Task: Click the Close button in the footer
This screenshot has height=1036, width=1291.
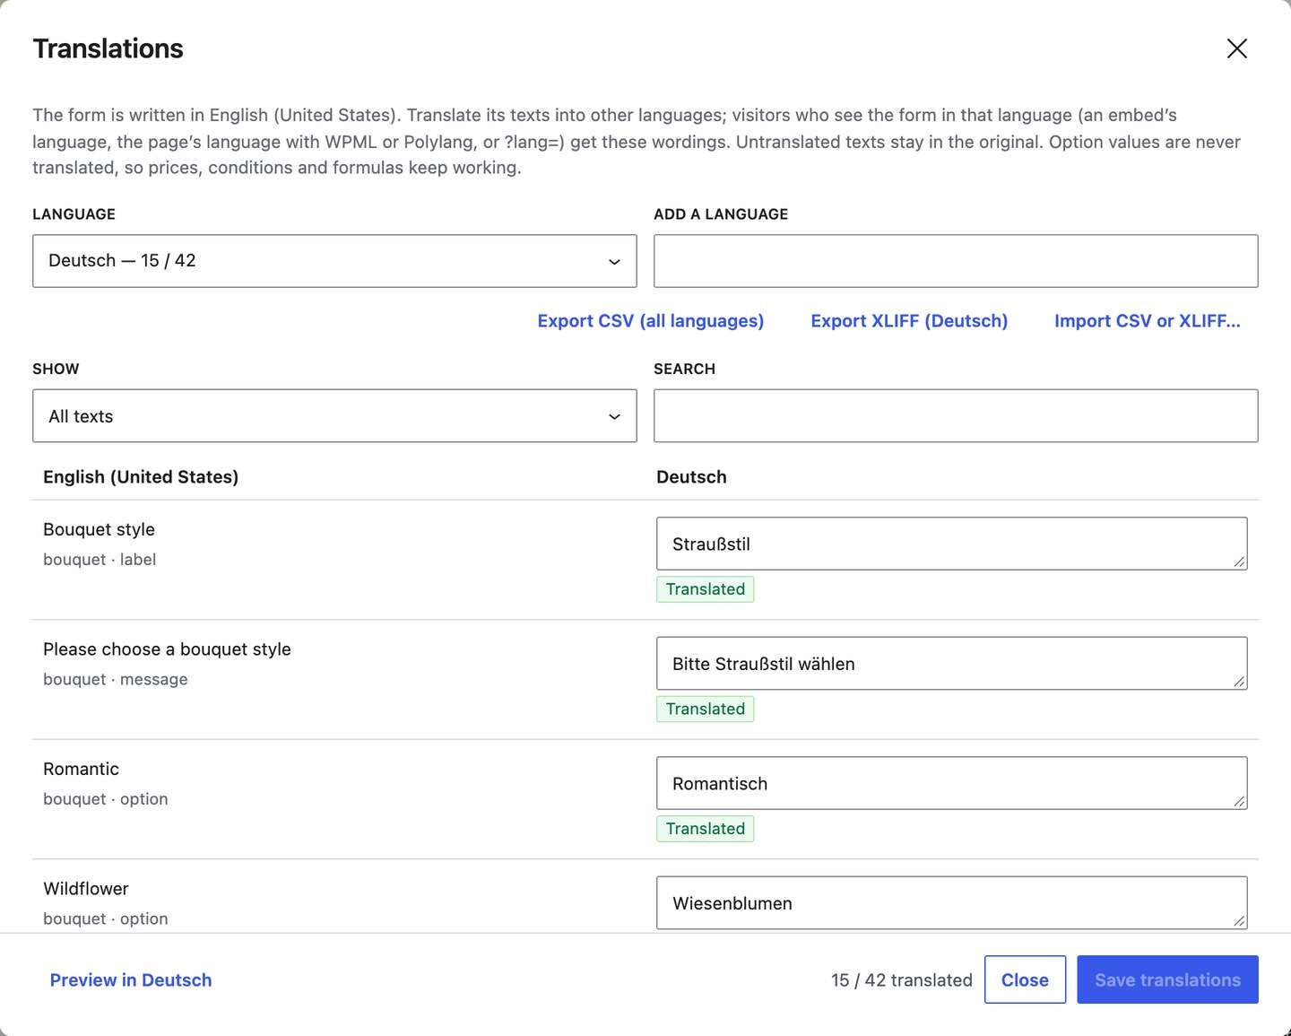Action: pyautogui.click(x=1025, y=979)
